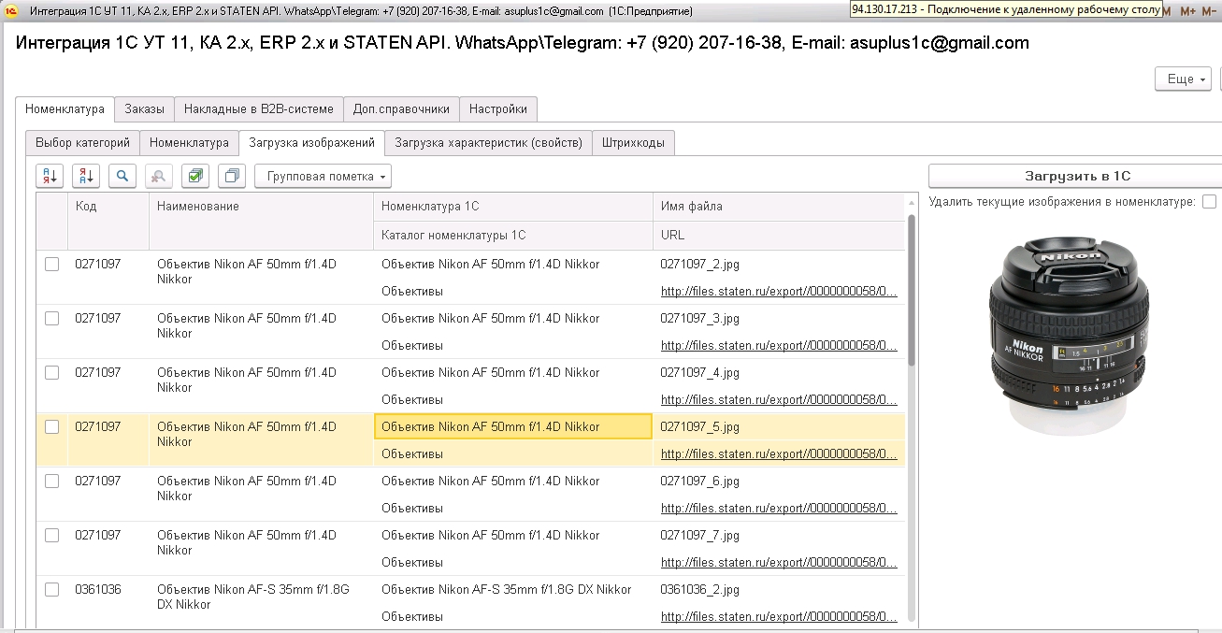Viewport: 1222px width, 633px height.
Task: Click the scrollbar up arrow above table
Action: (x=912, y=203)
